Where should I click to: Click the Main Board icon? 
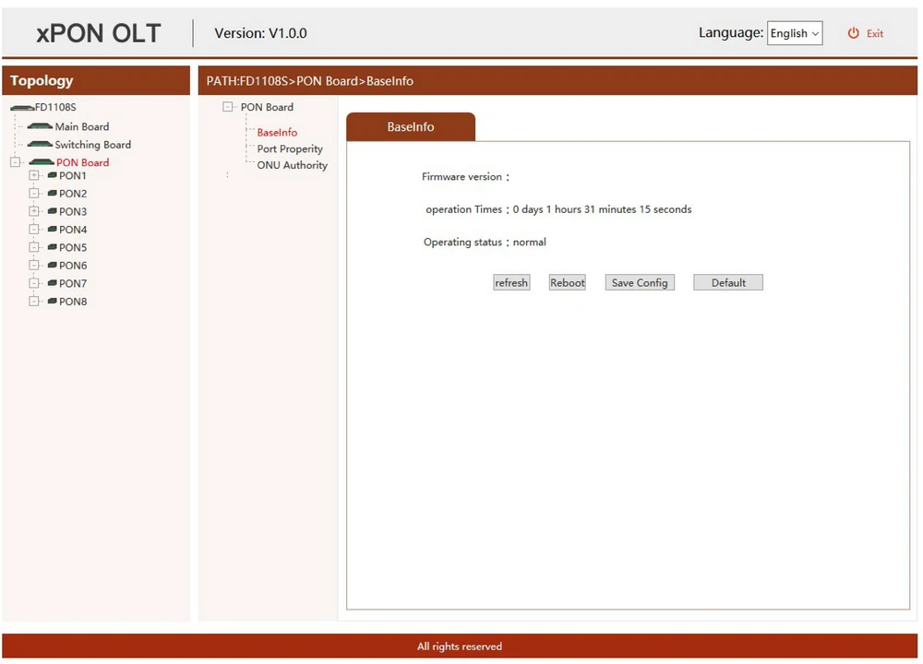pyautogui.click(x=40, y=126)
